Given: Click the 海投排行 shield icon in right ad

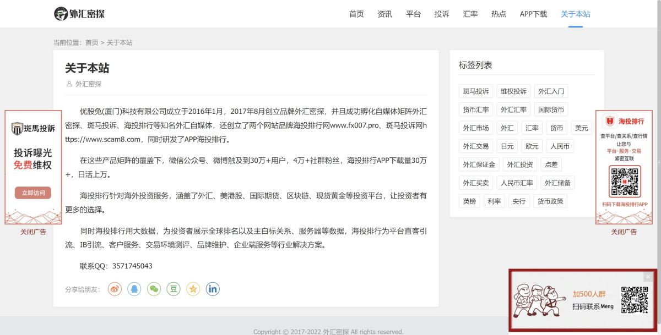Looking at the screenshot, I should coord(609,121).
